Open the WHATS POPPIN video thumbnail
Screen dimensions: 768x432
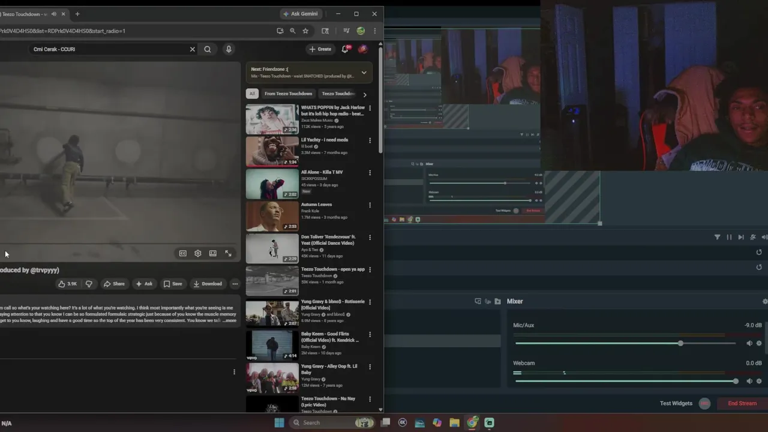pyautogui.click(x=272, y=119)
